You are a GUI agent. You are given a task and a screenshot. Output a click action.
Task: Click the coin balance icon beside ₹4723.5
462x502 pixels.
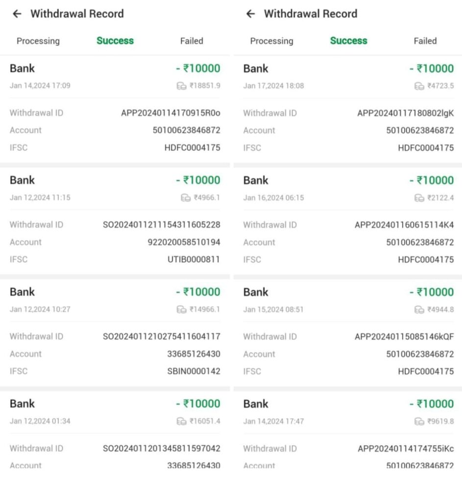click(419, 86)
